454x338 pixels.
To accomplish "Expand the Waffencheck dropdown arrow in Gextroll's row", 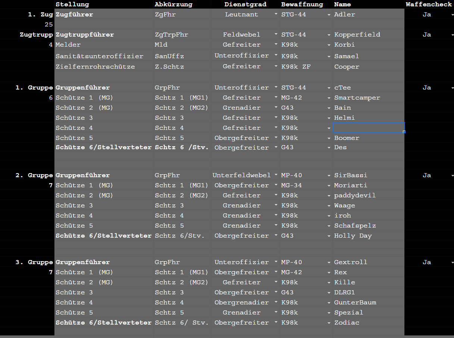I will (x=452, y=263).
